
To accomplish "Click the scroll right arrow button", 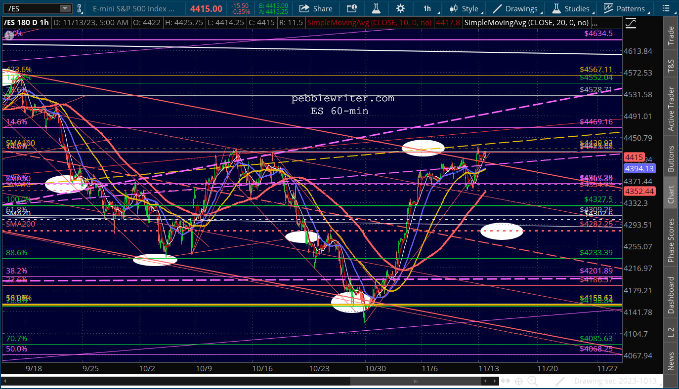I will [x=494, y=381].
